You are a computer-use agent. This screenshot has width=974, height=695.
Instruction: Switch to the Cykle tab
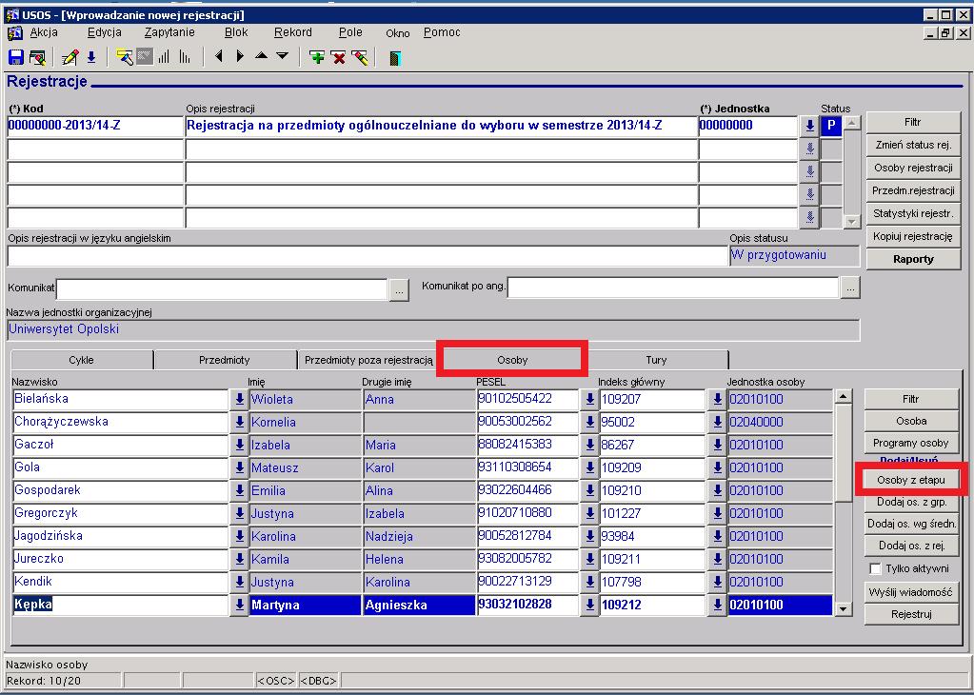pyautogui.click(x=81, y=360)
